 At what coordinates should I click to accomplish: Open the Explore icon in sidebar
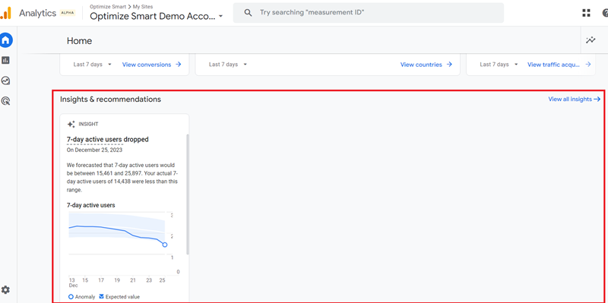pyautogui.click(x=5, y=80)
